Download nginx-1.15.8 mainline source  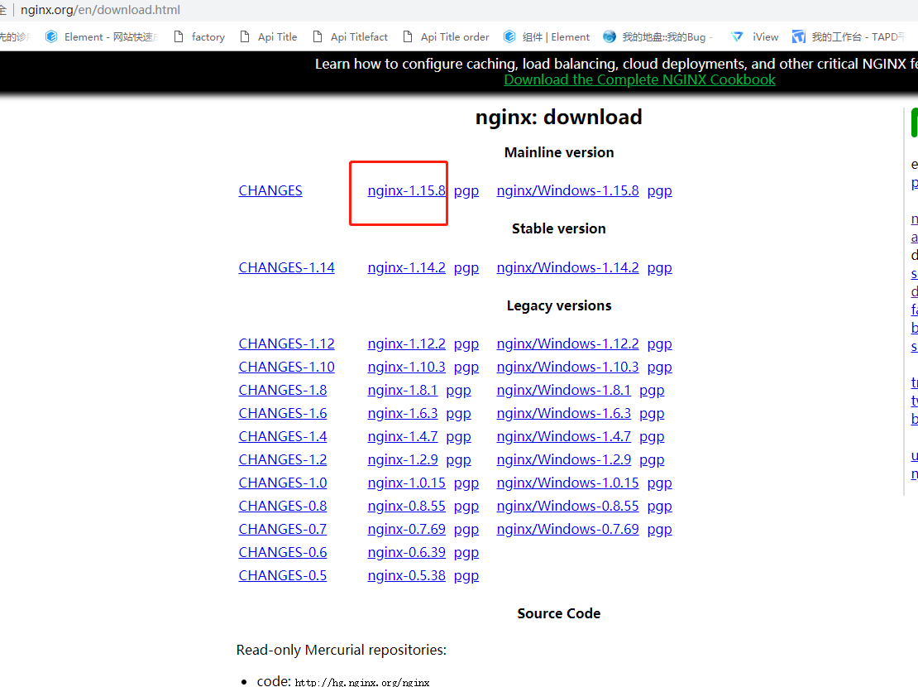tap(406, 190)
